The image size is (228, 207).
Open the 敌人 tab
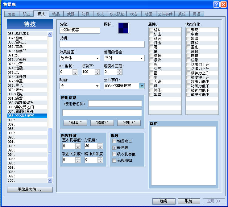(x=101, y=14)
